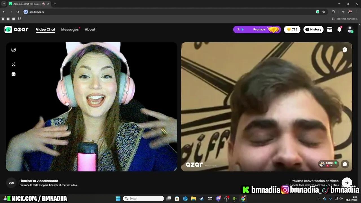
Task: Open the Windows Start menu
Action: point(118,198)
